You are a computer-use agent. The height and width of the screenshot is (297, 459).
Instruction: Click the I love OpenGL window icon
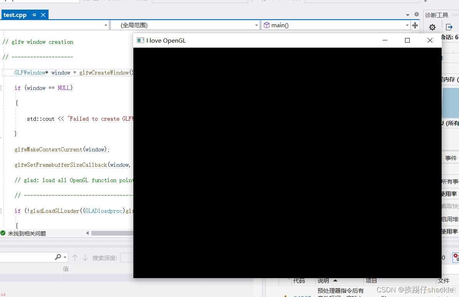[x=140, y=40]
